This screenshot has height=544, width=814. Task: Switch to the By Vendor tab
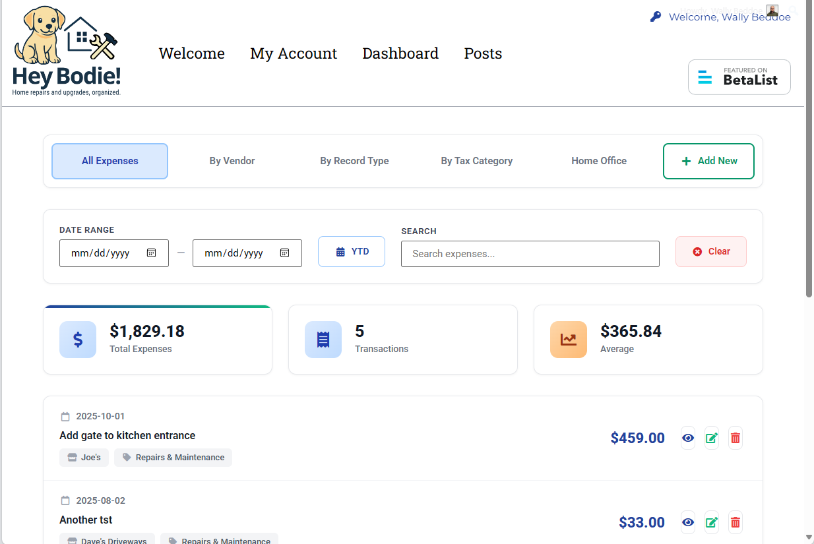(232, 161)
